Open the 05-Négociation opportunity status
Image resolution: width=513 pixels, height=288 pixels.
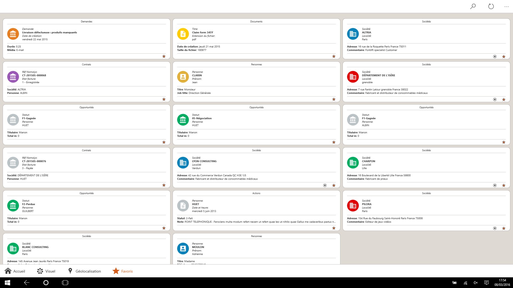click(202, 118)
